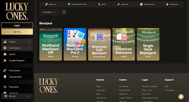
Task: Click the Table Games dice icon
Action: [141, 4]
